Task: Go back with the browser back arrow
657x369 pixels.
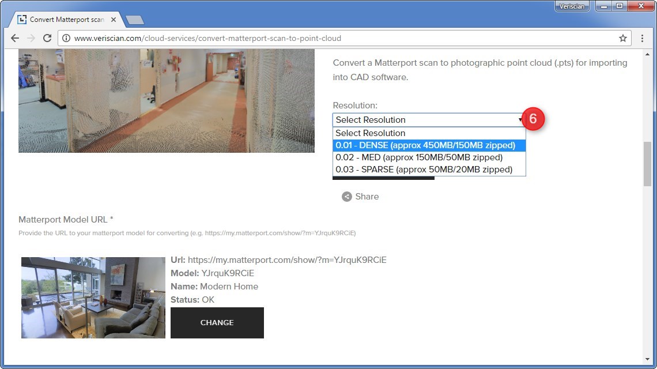Action: (x=15, y=38)
